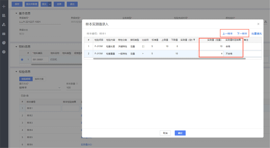This screenshot has width=270, height=148.
Task: Click filter icon on 实测值 column header
Action: click(x=194, y=40)
